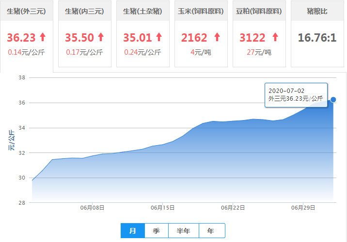
Task: Click the red arrow next to 35.50
Action: click(101, 37)
